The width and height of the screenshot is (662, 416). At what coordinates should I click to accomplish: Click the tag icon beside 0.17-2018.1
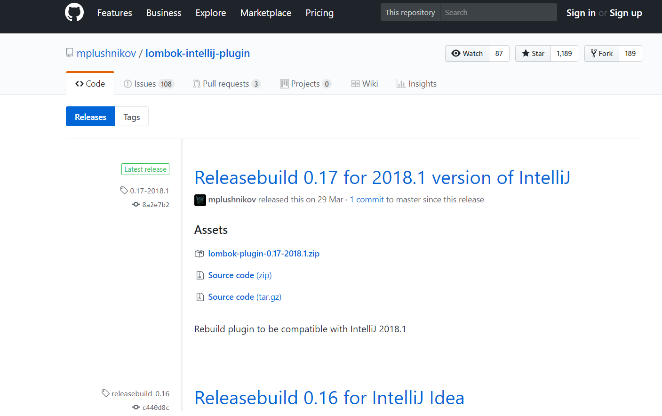pyautogui.click(x=124, y=191)
